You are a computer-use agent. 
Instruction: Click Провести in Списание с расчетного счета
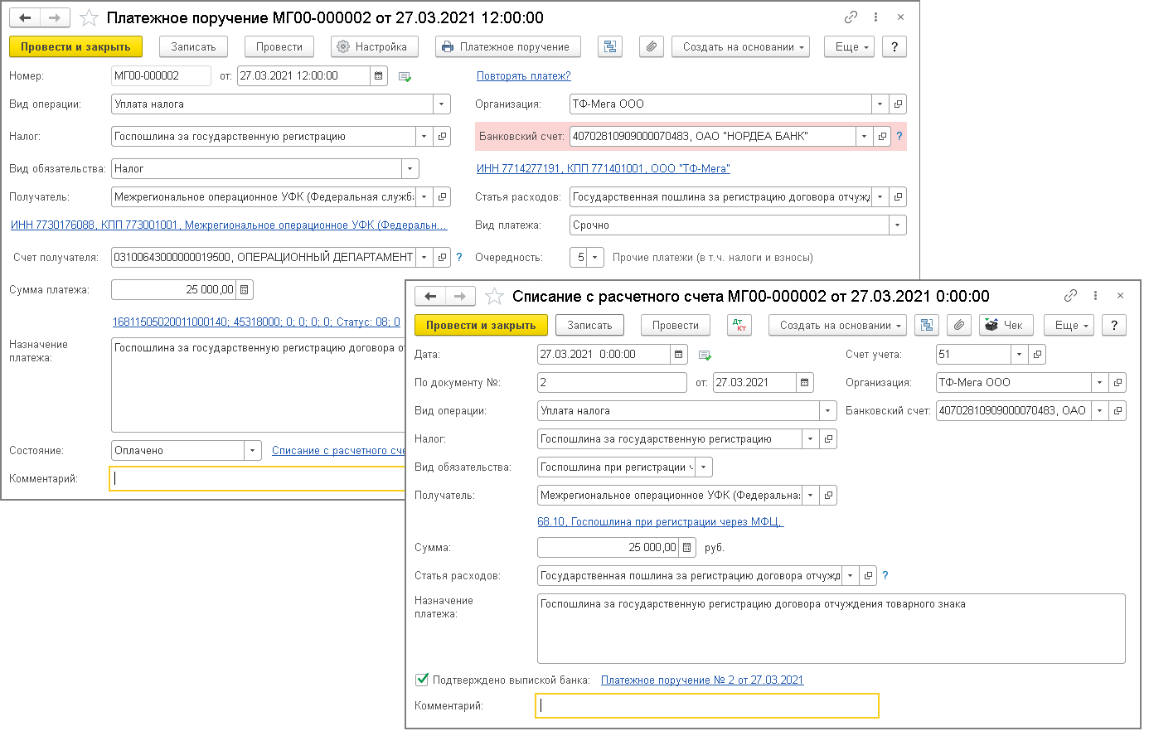pyautogui.click(x=676, y=326)
